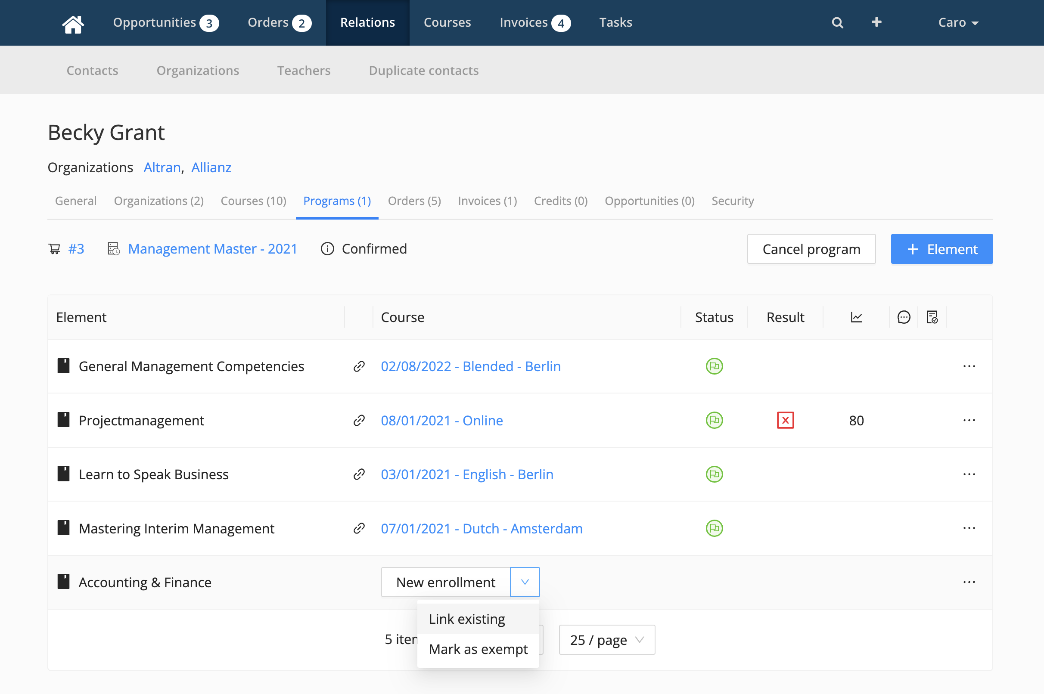
Task: Choose Mark as exempt option
Action: [478, 649]
